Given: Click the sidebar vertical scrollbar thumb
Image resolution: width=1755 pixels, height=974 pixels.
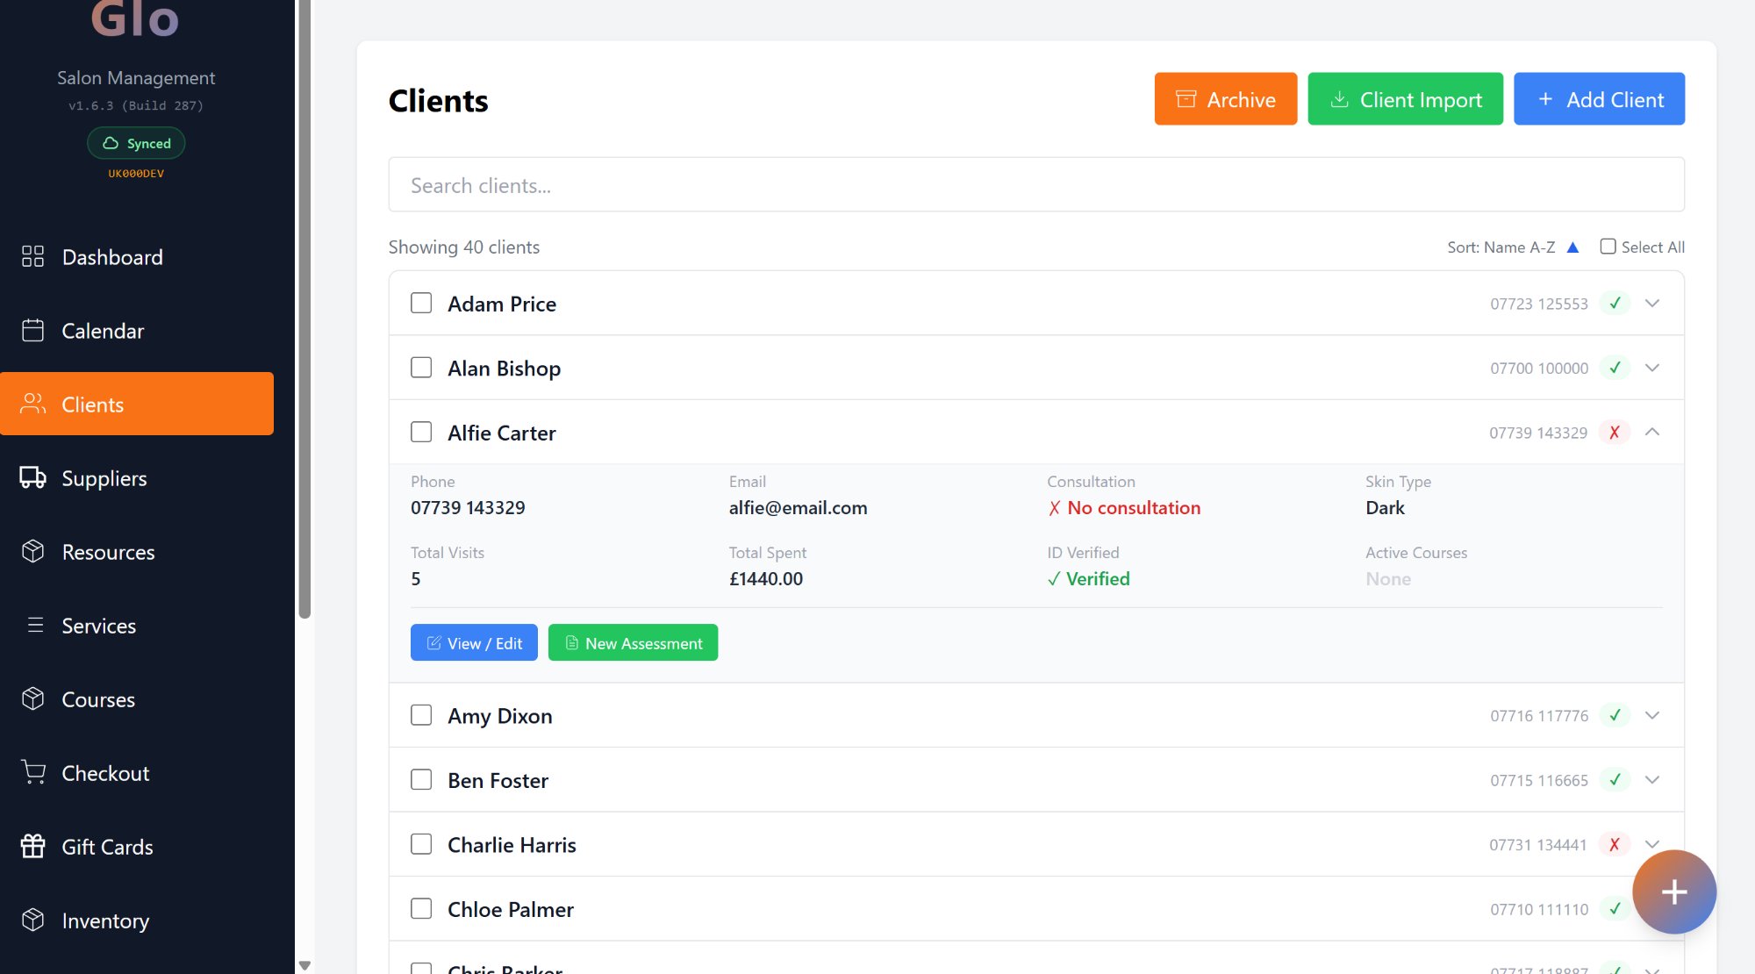Looking at the screenshot, I should pos(304,307).
